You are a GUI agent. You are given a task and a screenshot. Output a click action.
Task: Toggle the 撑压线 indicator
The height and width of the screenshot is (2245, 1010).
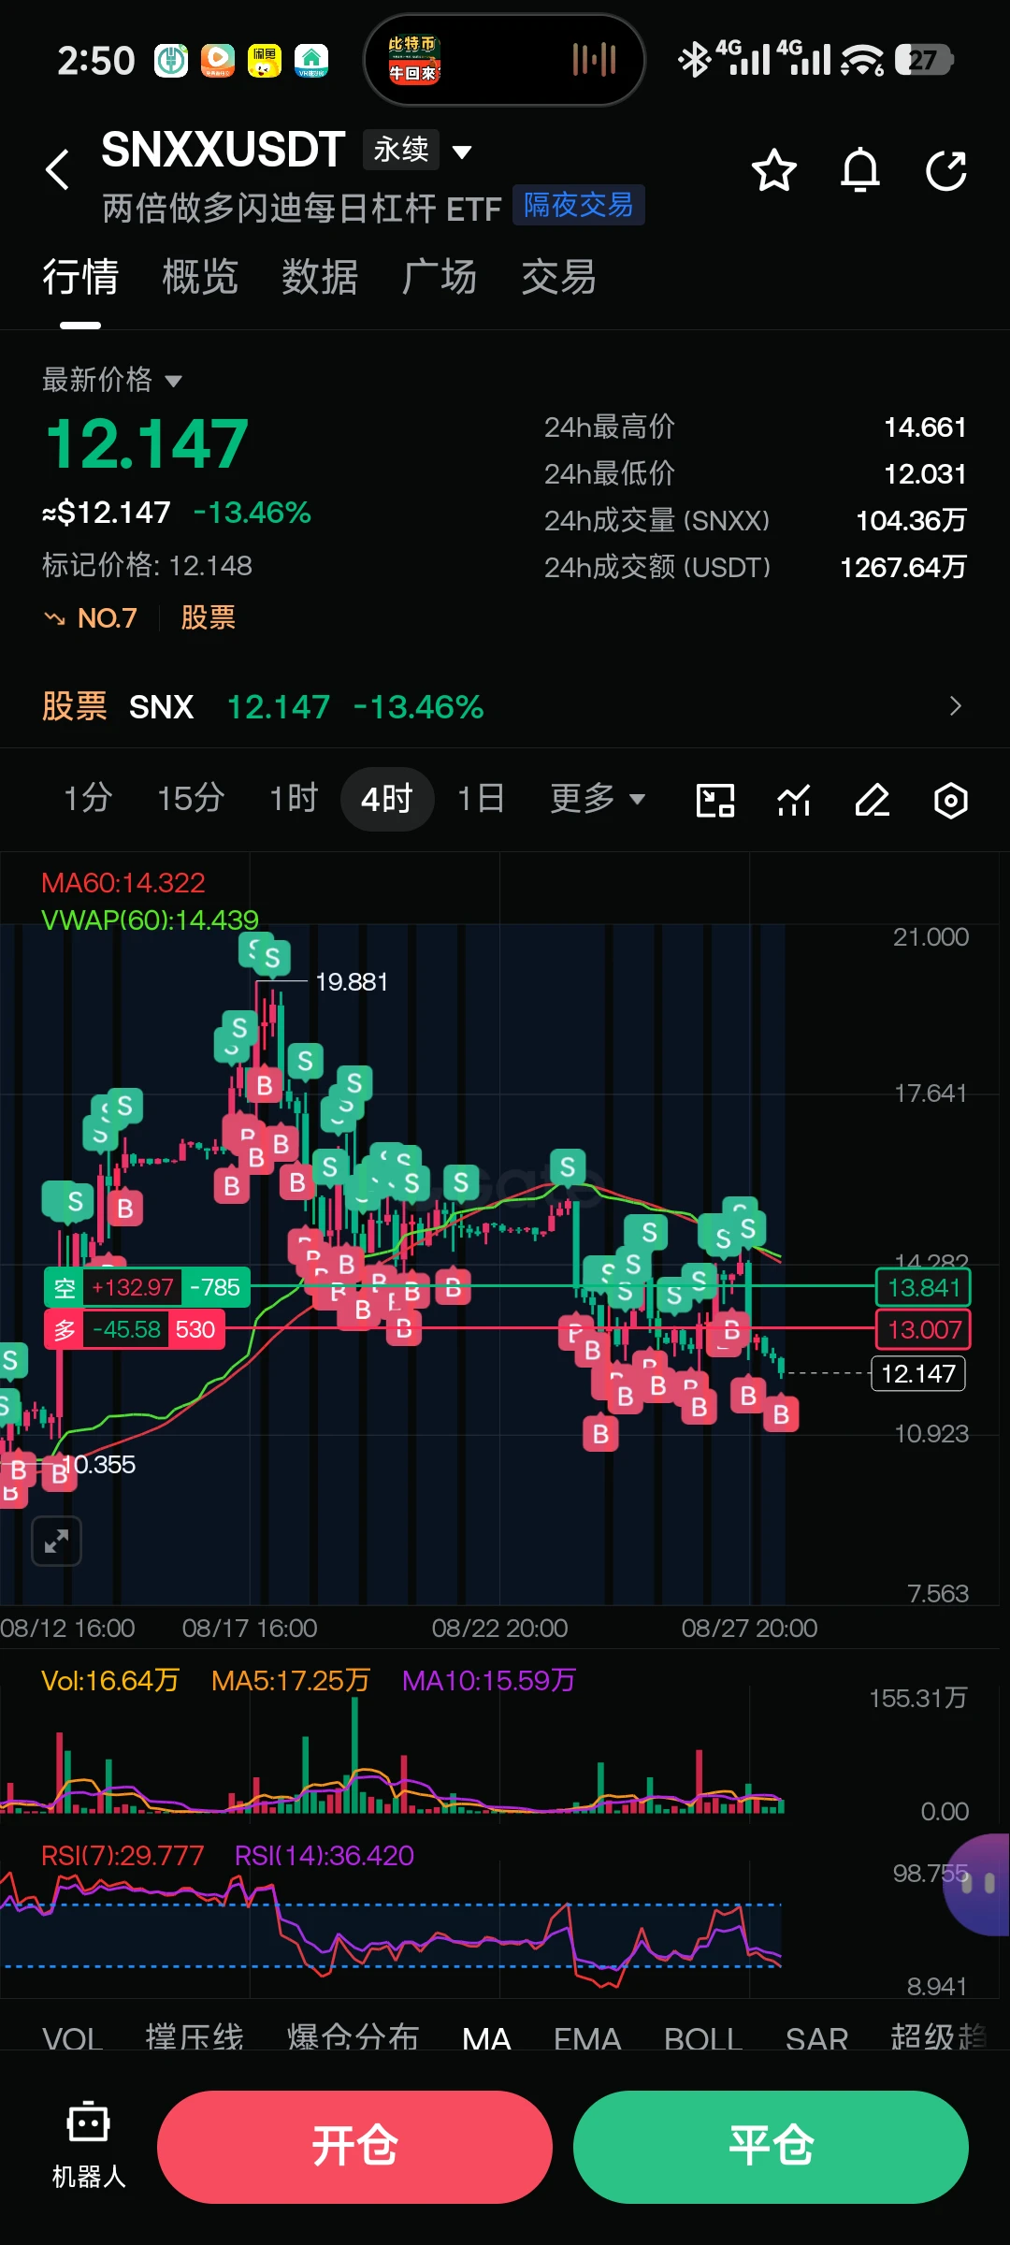pyautogui.click(x=195, y=2038)
